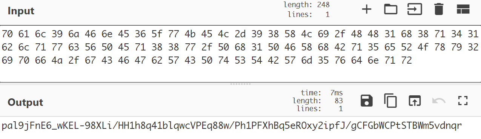Copy raw output to clipboard

(x=390, y=101)
